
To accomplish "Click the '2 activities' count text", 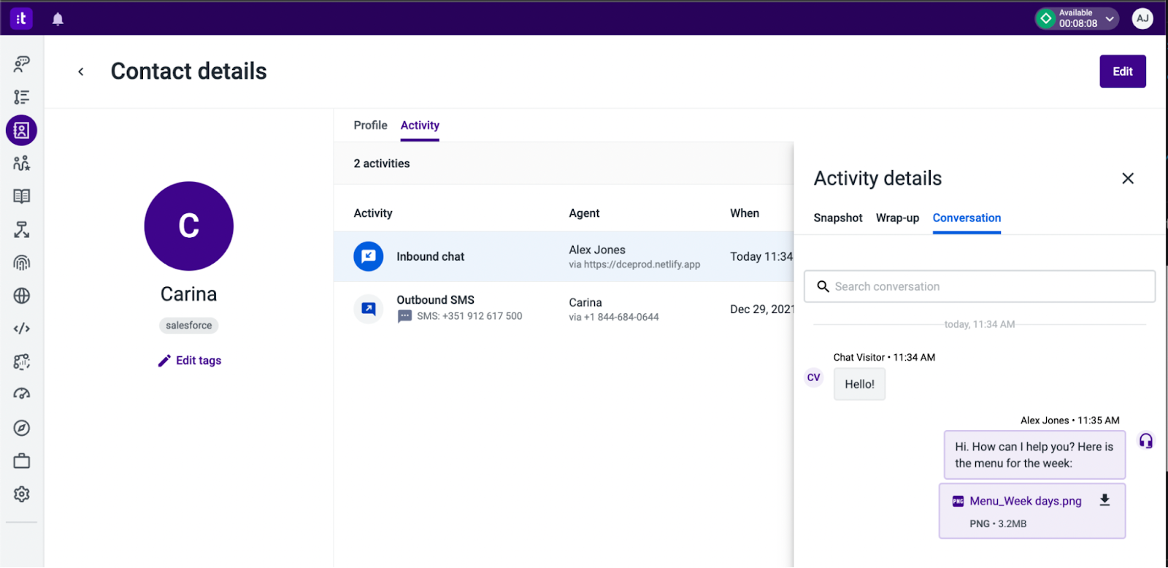I will pyautogui.click(x=382, y=164).
